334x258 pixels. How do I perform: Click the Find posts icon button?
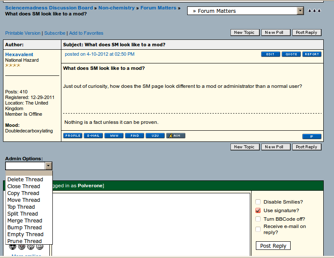point(134,136)
